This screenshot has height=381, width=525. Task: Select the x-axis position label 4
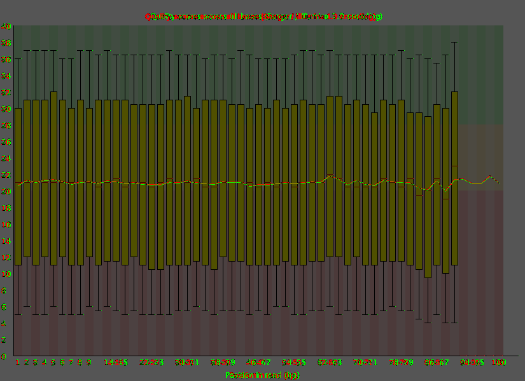[x=44, y=363]
